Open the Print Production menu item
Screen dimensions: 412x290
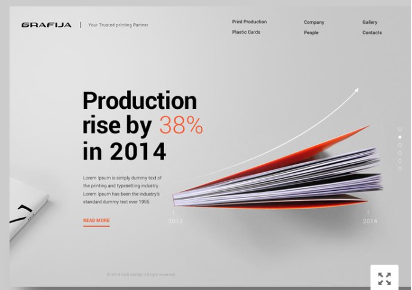coord(249,22)
